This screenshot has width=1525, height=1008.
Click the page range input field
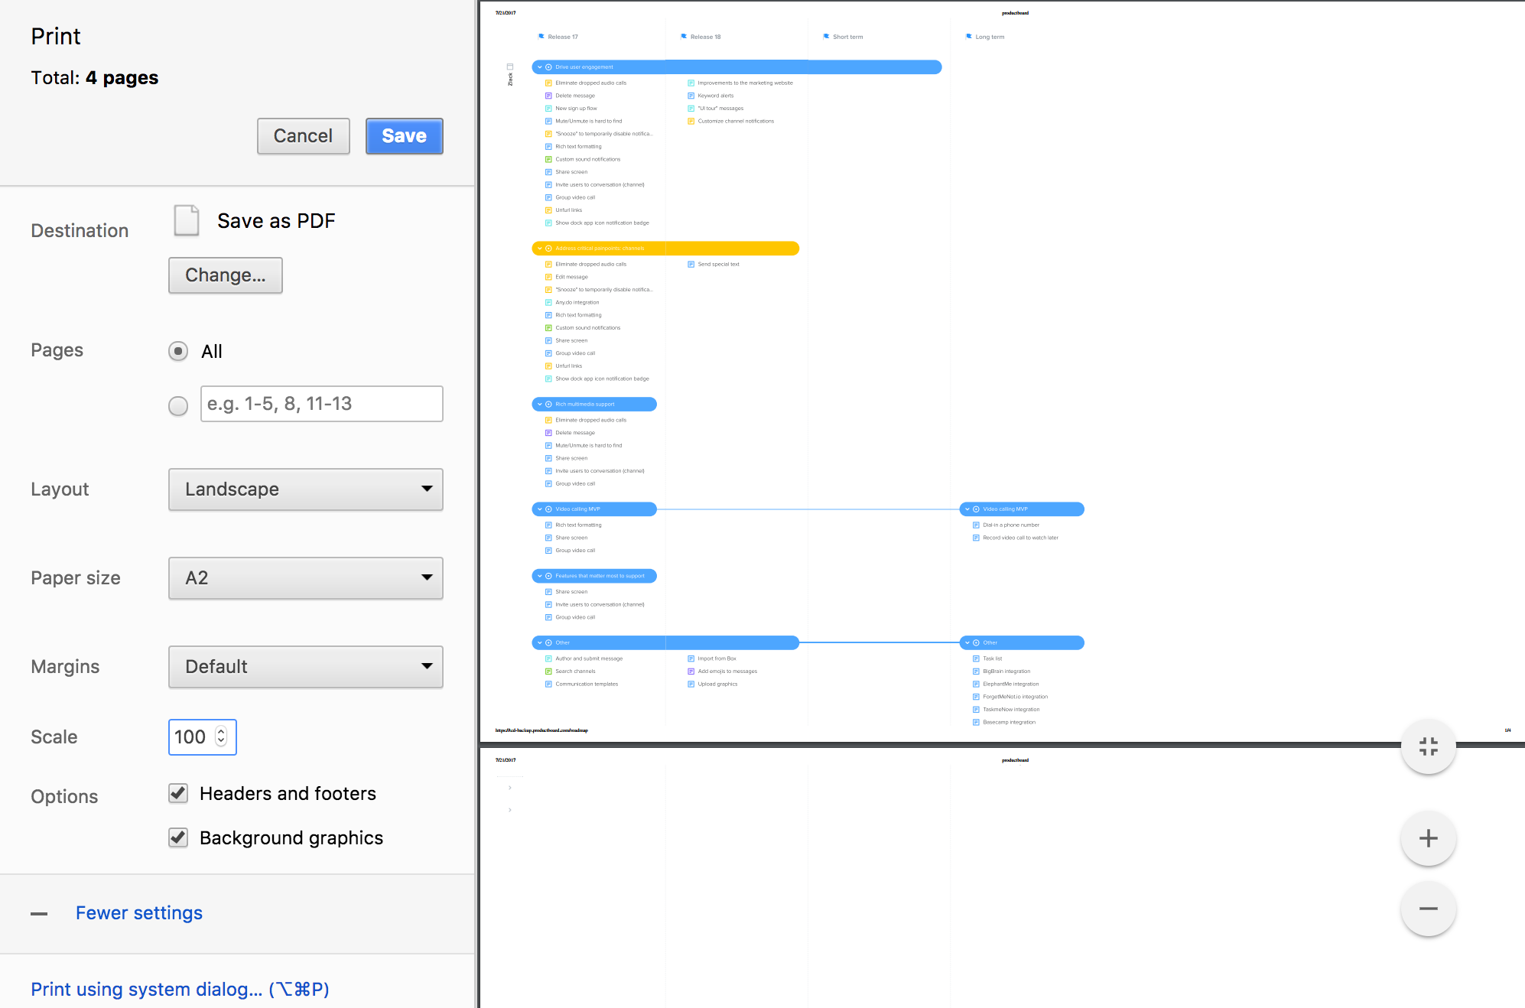click(322, 404)
